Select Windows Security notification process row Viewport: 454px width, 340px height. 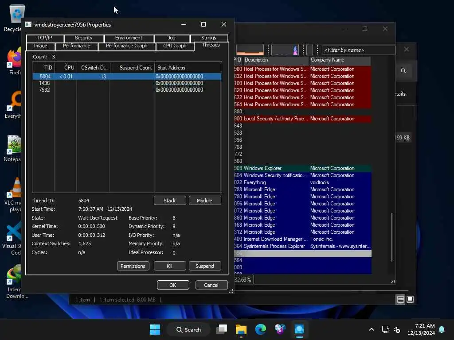pyautogui.click(x=302, y=175)
